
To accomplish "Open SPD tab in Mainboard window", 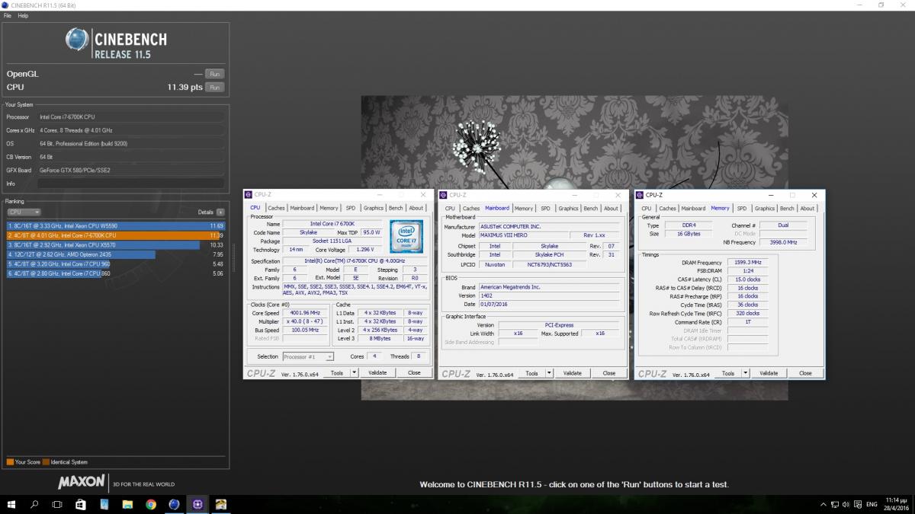I will pyautogui.click(x=546, y=208).
